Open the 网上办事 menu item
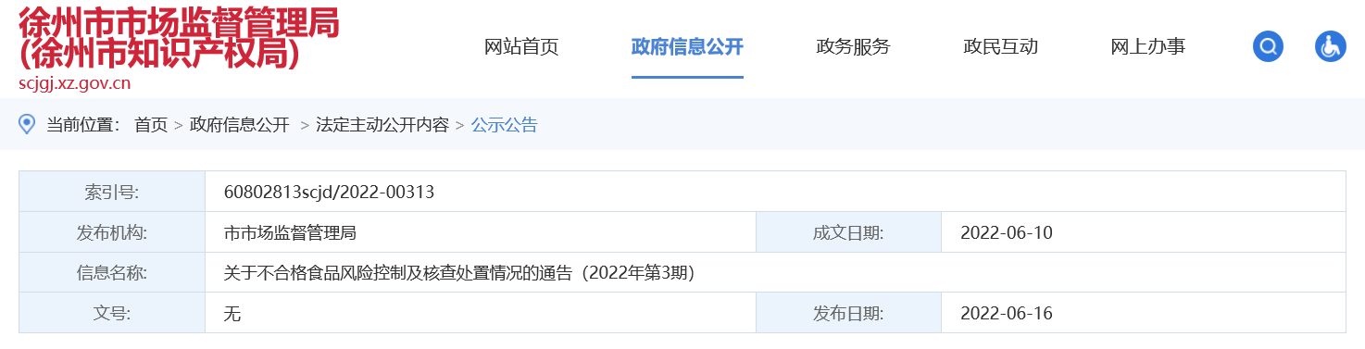 point(1147,46)
